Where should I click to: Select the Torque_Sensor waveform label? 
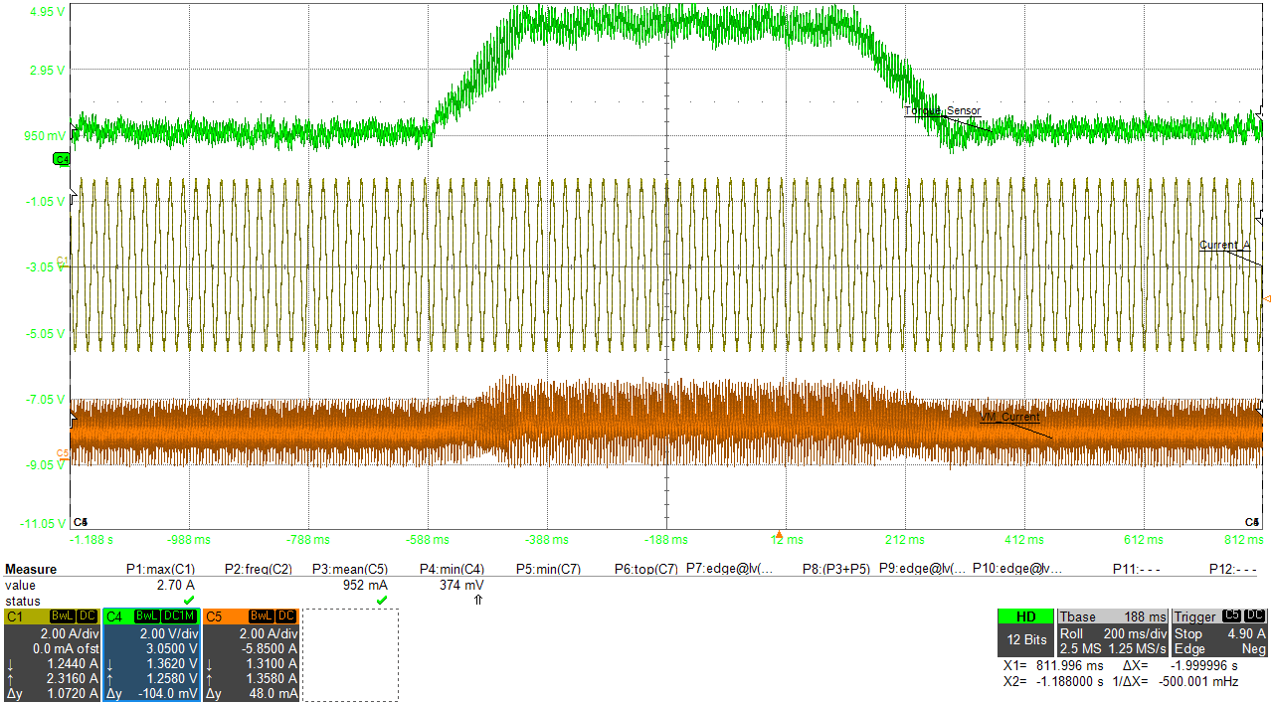[942, 110]
